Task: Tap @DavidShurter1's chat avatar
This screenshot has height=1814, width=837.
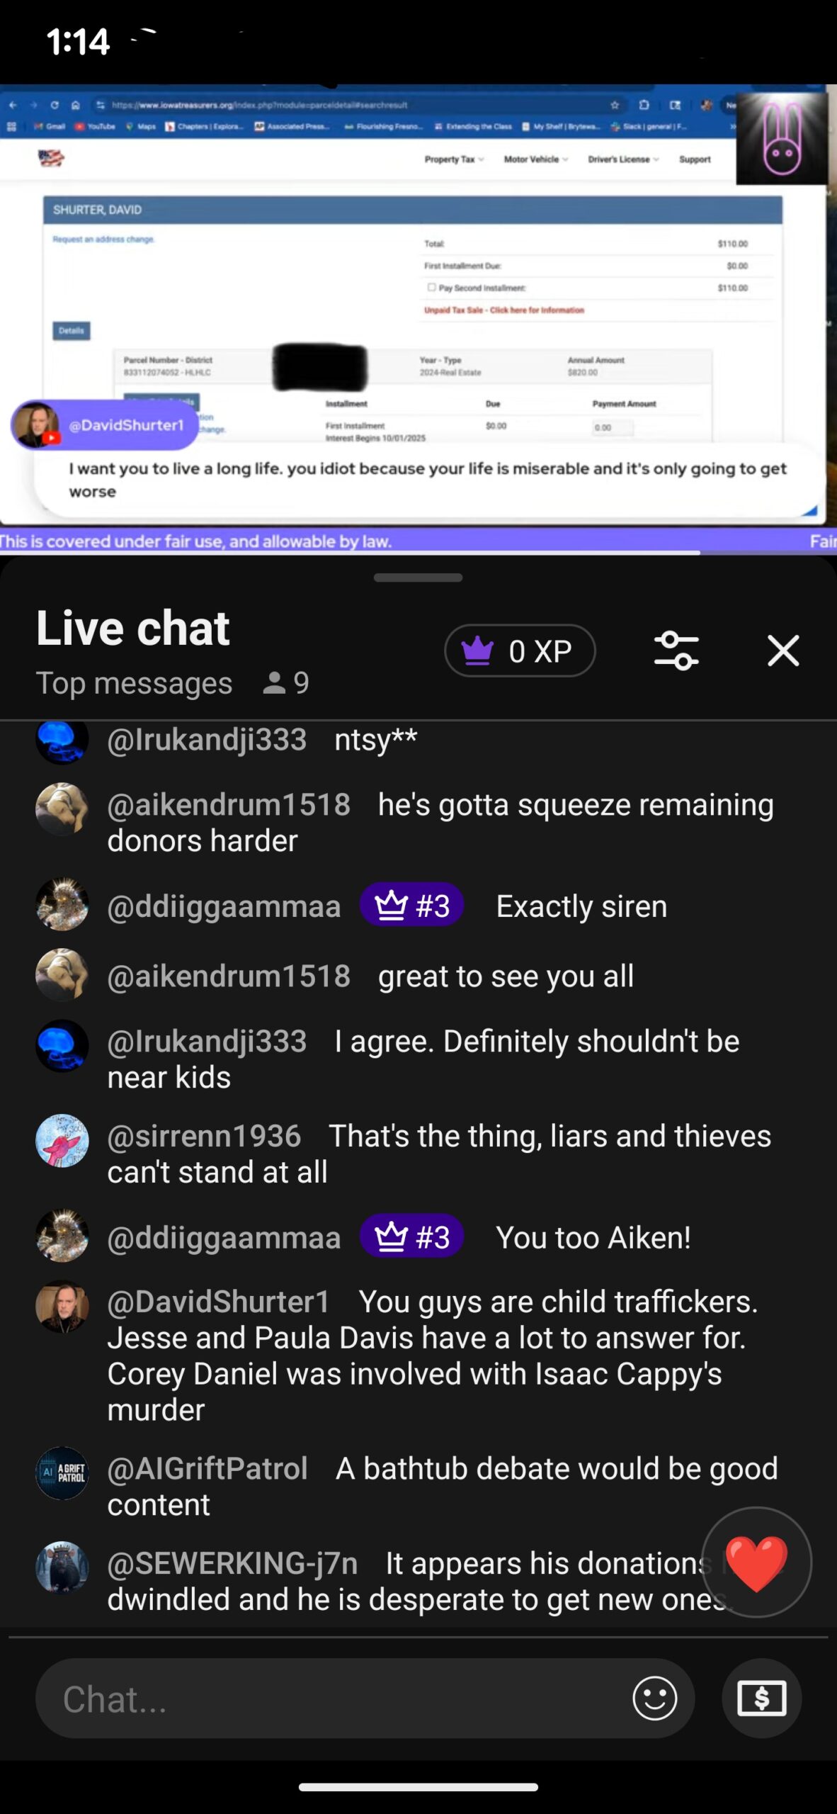Action: point(62,1306)
